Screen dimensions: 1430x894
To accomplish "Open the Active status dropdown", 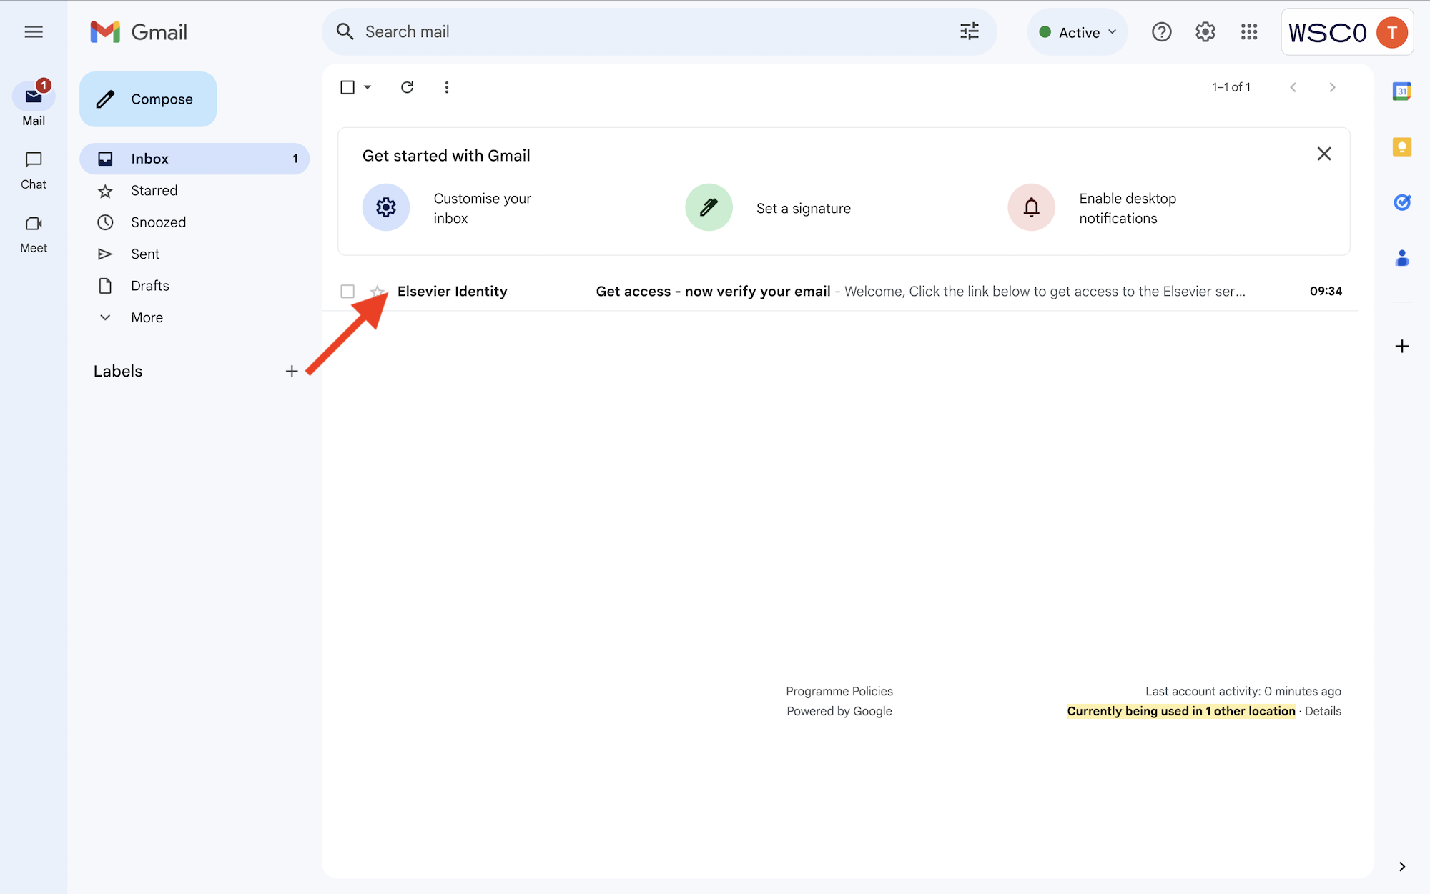I will 1078,32.
